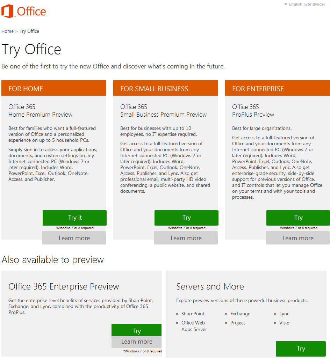The image size is (330, 359).
Task: Click the Exchange list item
Action: [240, 314]
